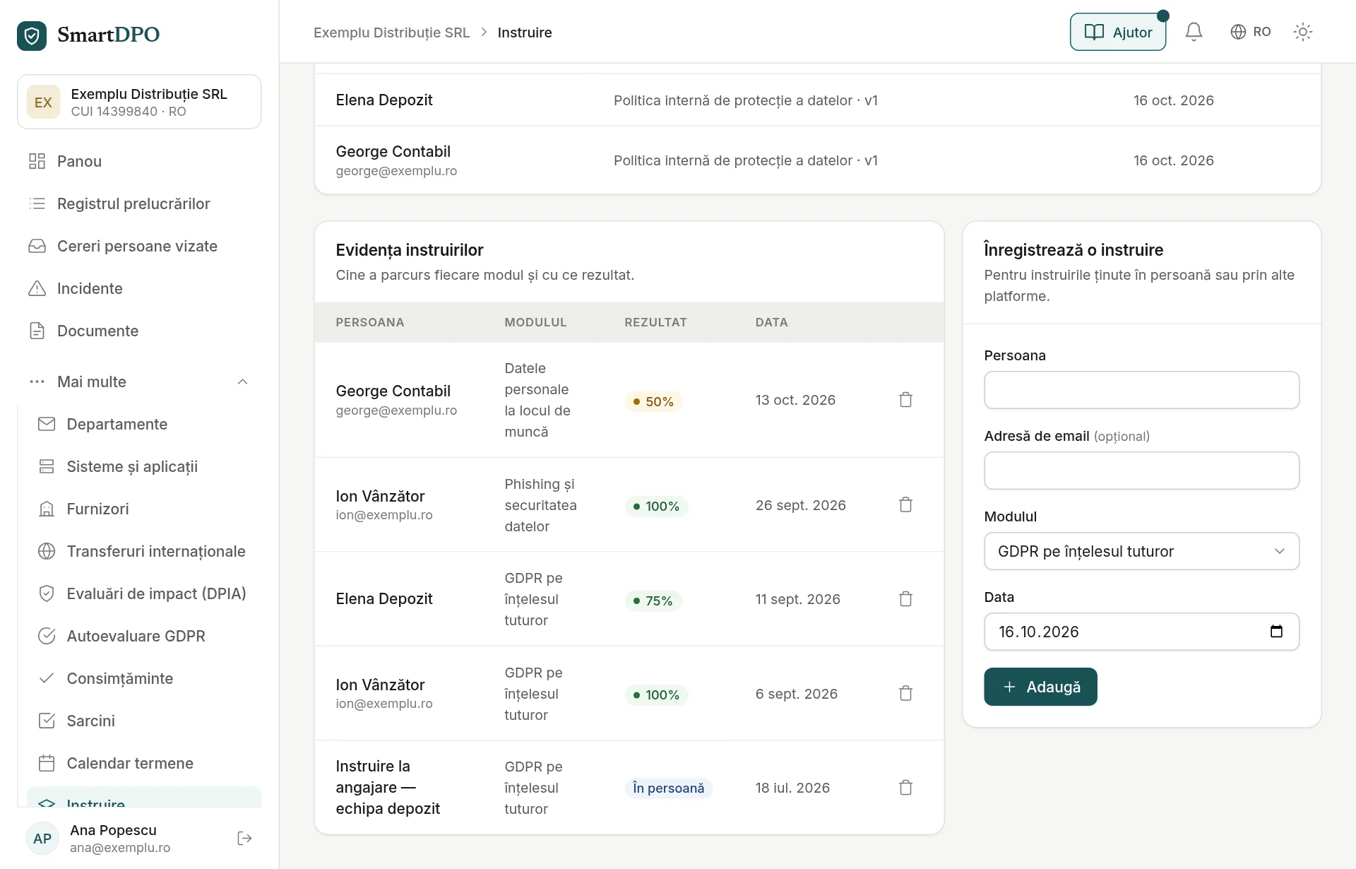The height and width of the screenshot is (869, 1356).
Task: Click the Data field showing 16.10.2026
Action: [x=1141, y=632]
